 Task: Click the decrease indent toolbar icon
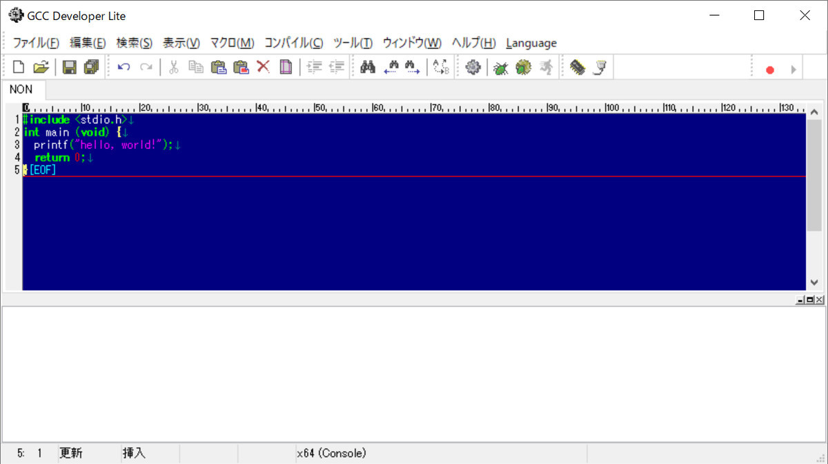coord(336,68)
